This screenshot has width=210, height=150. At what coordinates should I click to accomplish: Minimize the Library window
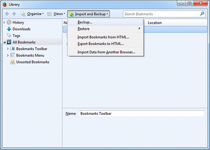(181, 3)
